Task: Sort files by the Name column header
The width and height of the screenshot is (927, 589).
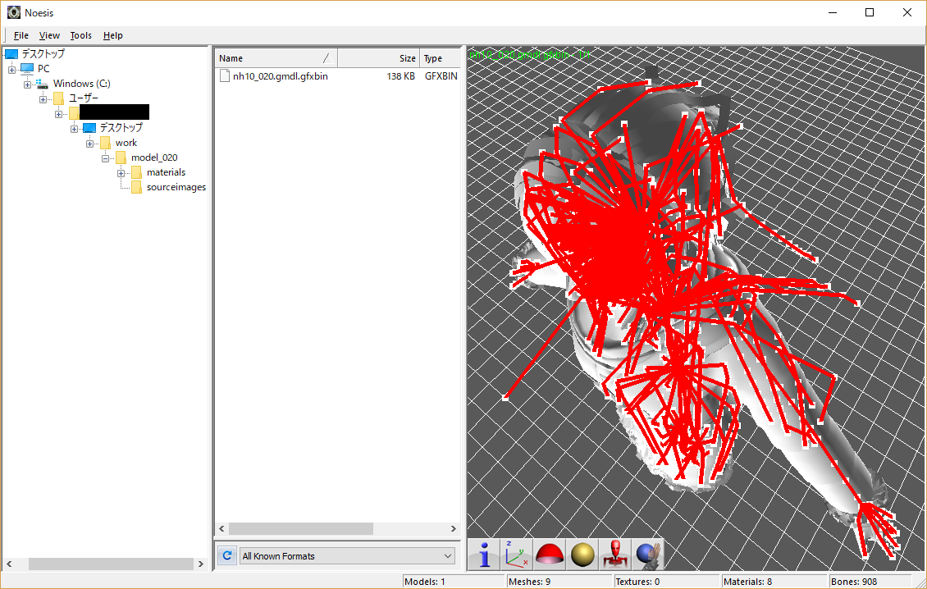Action: [x=276, y=58]
